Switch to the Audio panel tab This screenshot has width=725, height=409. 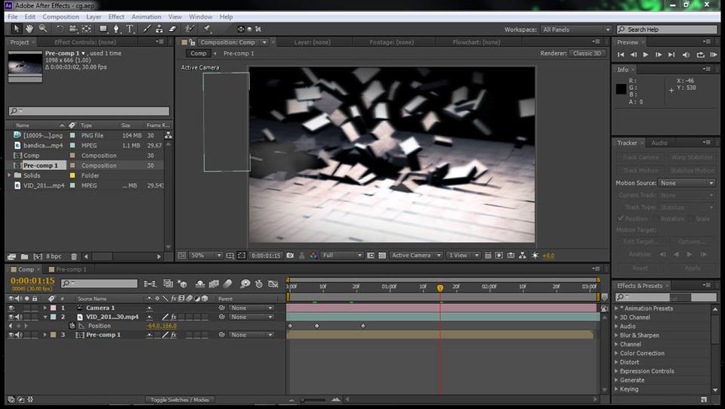click(x=659, y=143)
